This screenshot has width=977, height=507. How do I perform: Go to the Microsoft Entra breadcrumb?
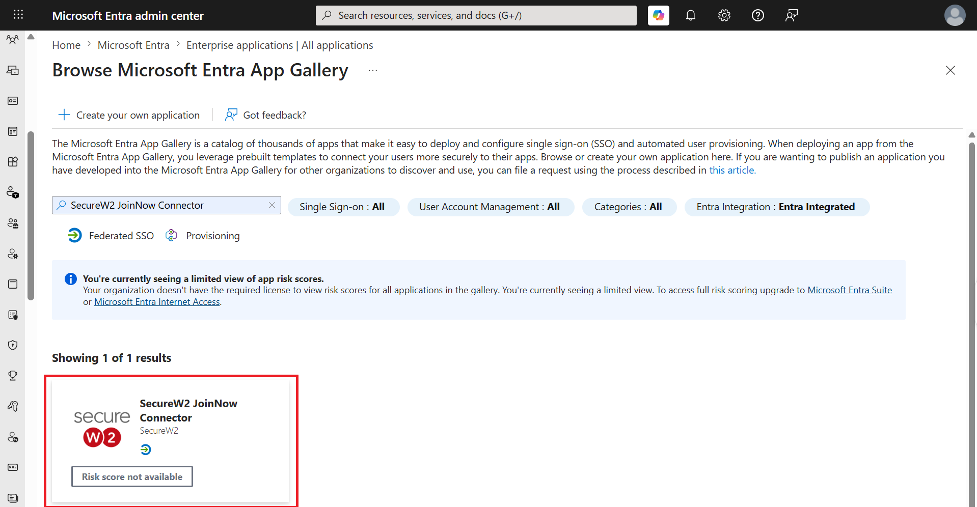point(133,45)
